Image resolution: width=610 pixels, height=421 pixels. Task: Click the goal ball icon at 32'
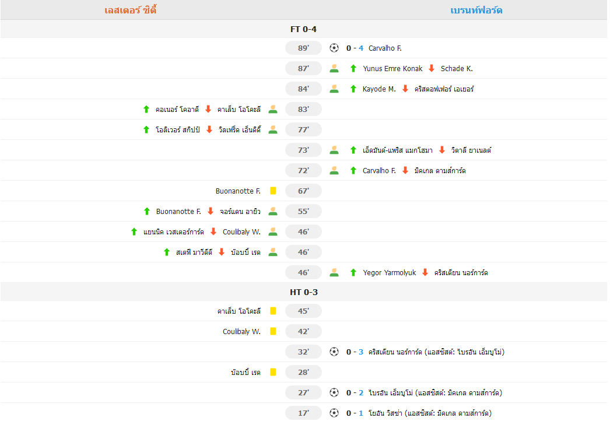tap(334, 352)
